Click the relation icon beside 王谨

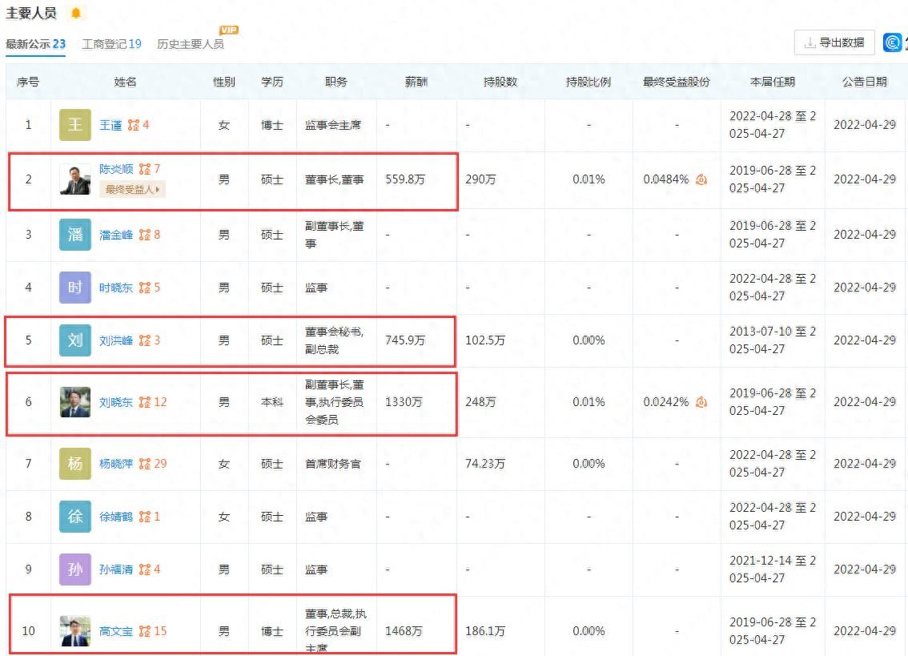tap(134, 125)
